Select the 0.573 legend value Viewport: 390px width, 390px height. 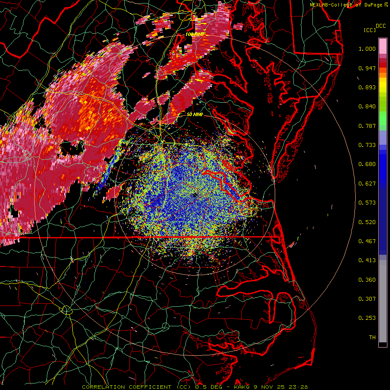tap(367, 203)
